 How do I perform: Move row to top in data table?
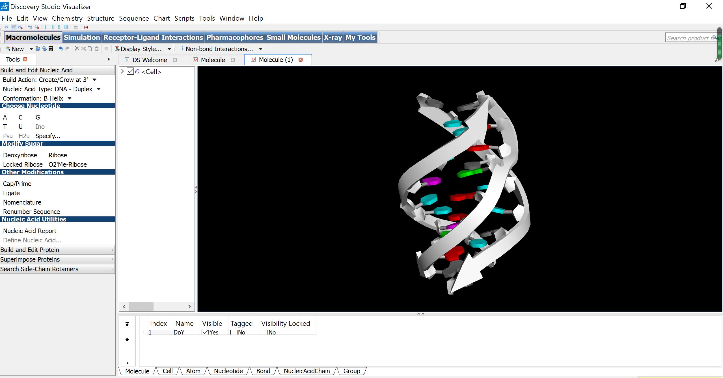pyautogui.click(x=127, y=324)
